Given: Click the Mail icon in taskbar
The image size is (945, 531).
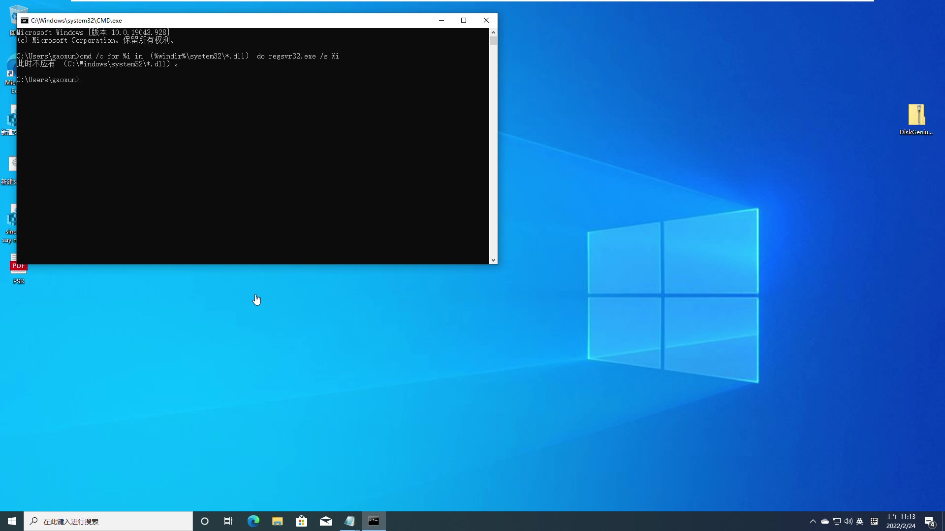Looking at the screenshot, I should coord(326,521).
